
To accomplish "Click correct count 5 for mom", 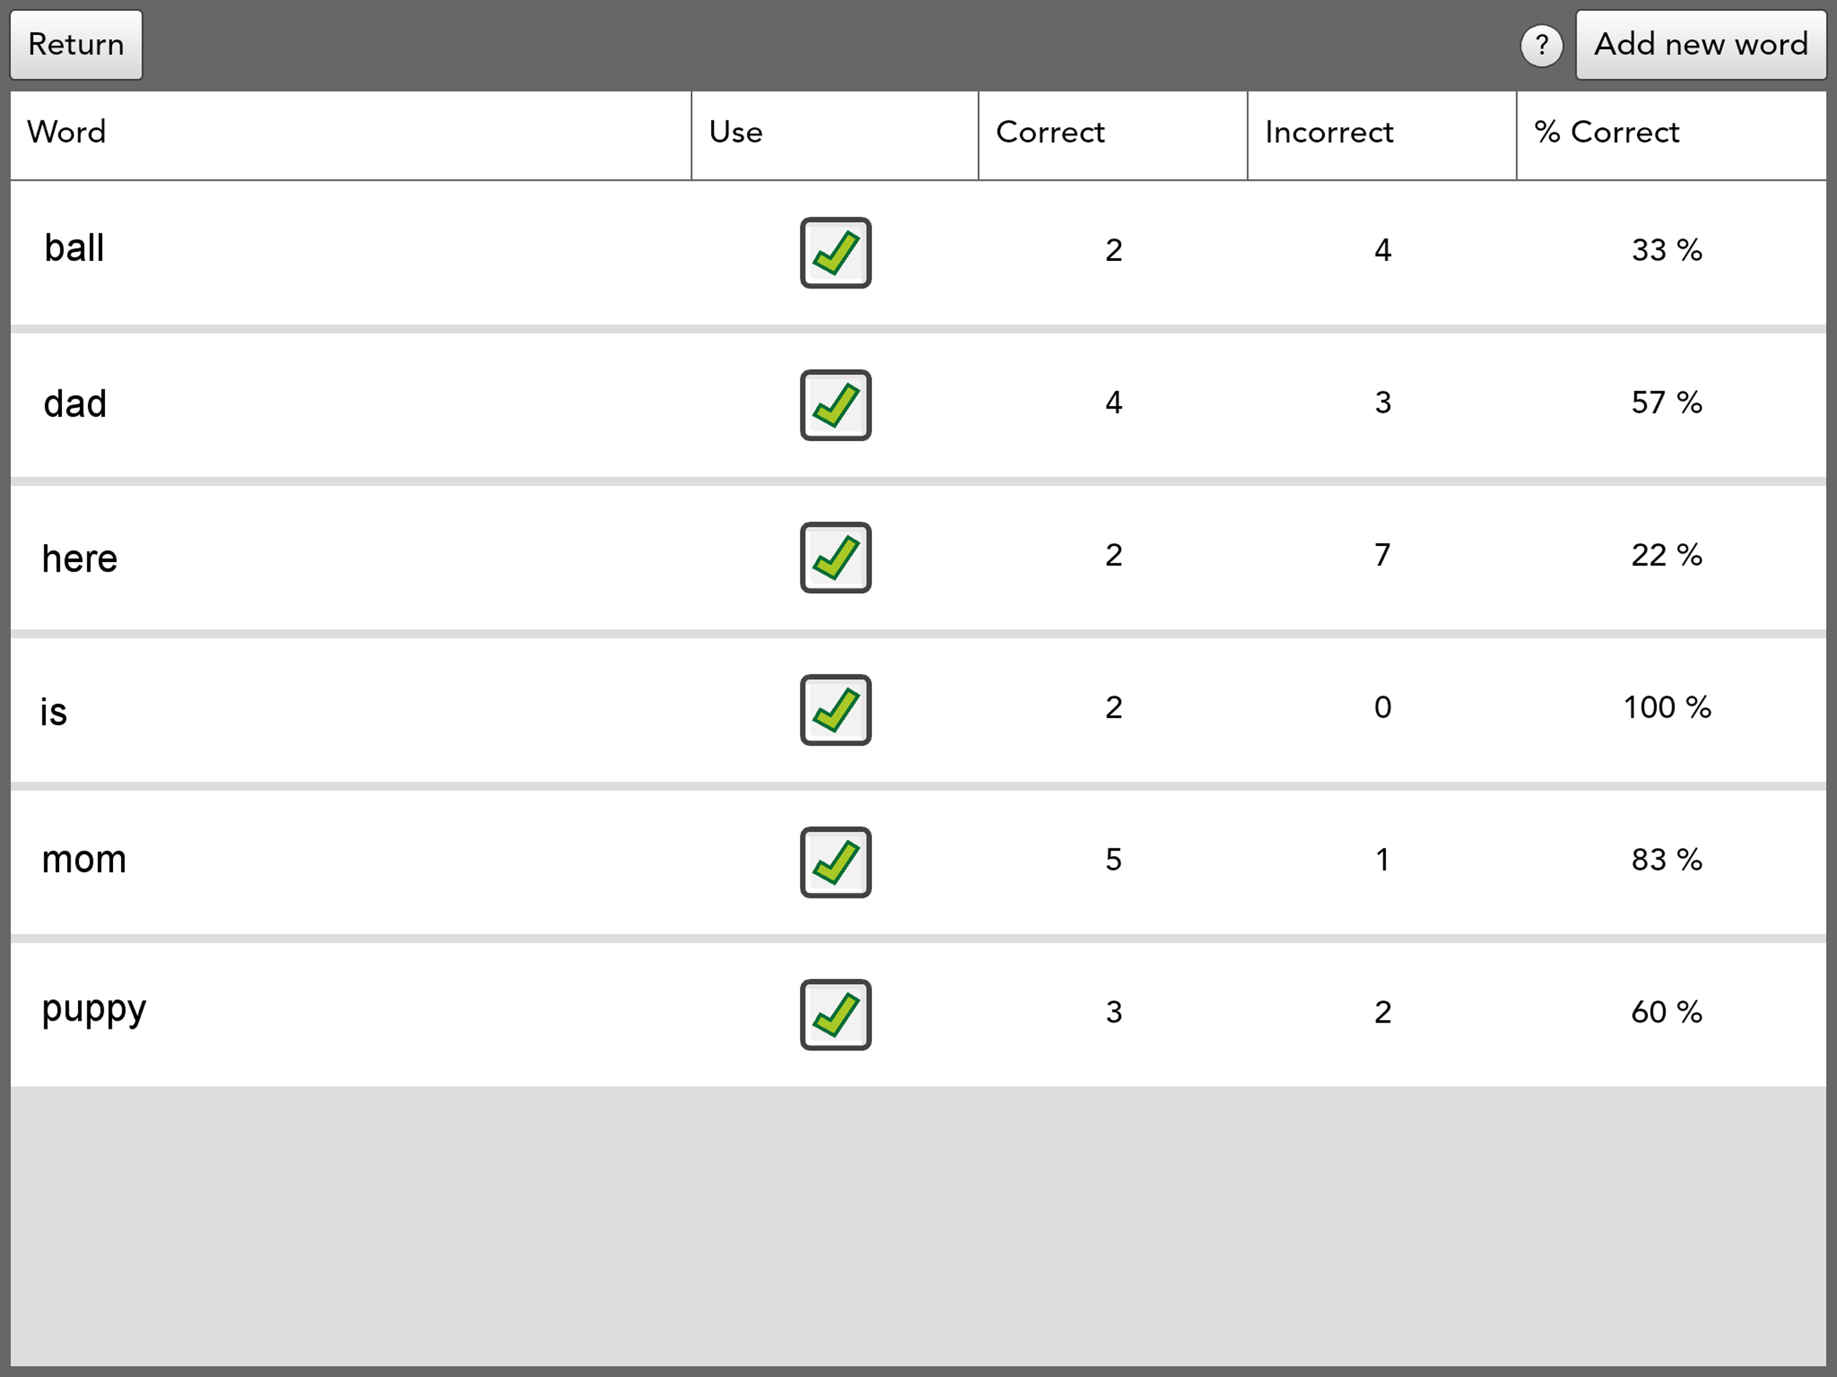I will pyautogui.click(x=1113, y=859).
